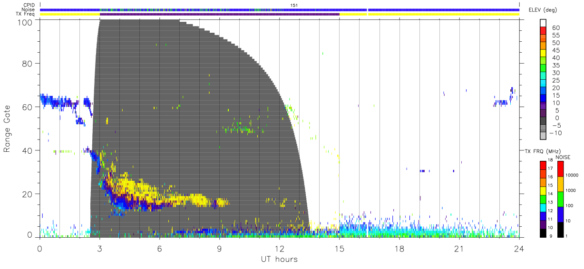
Task: Click the blue swatch in the NOISE bar
Action: tap(561, 214)
